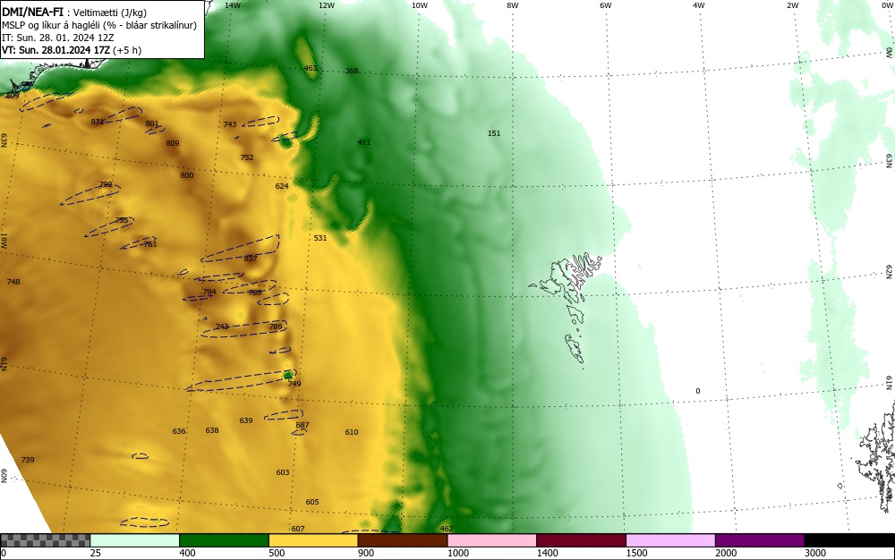Click the map value 749
The height and width of the screenshot is (560, 895).
pos(294,384)
